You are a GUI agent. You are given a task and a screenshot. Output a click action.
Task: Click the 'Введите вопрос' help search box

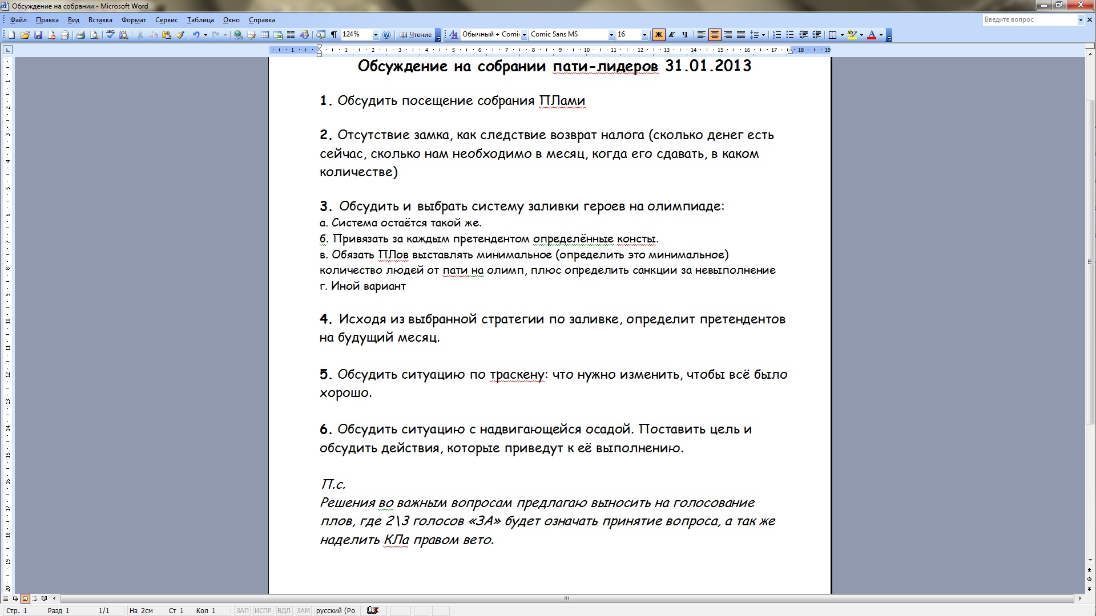pyautogui.click(x=1029, y=19)
